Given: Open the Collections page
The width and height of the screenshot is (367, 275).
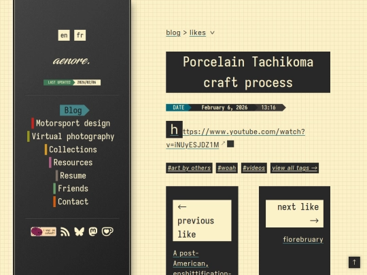Looking at the screenshot, I should (71, 149).
